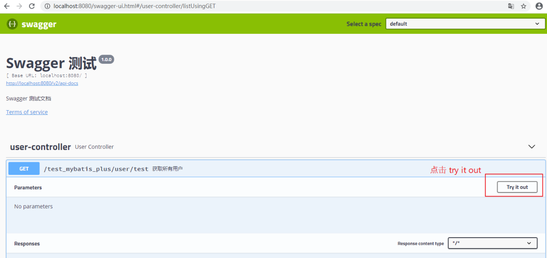Open site information icon in address bar

pos(47,6)
